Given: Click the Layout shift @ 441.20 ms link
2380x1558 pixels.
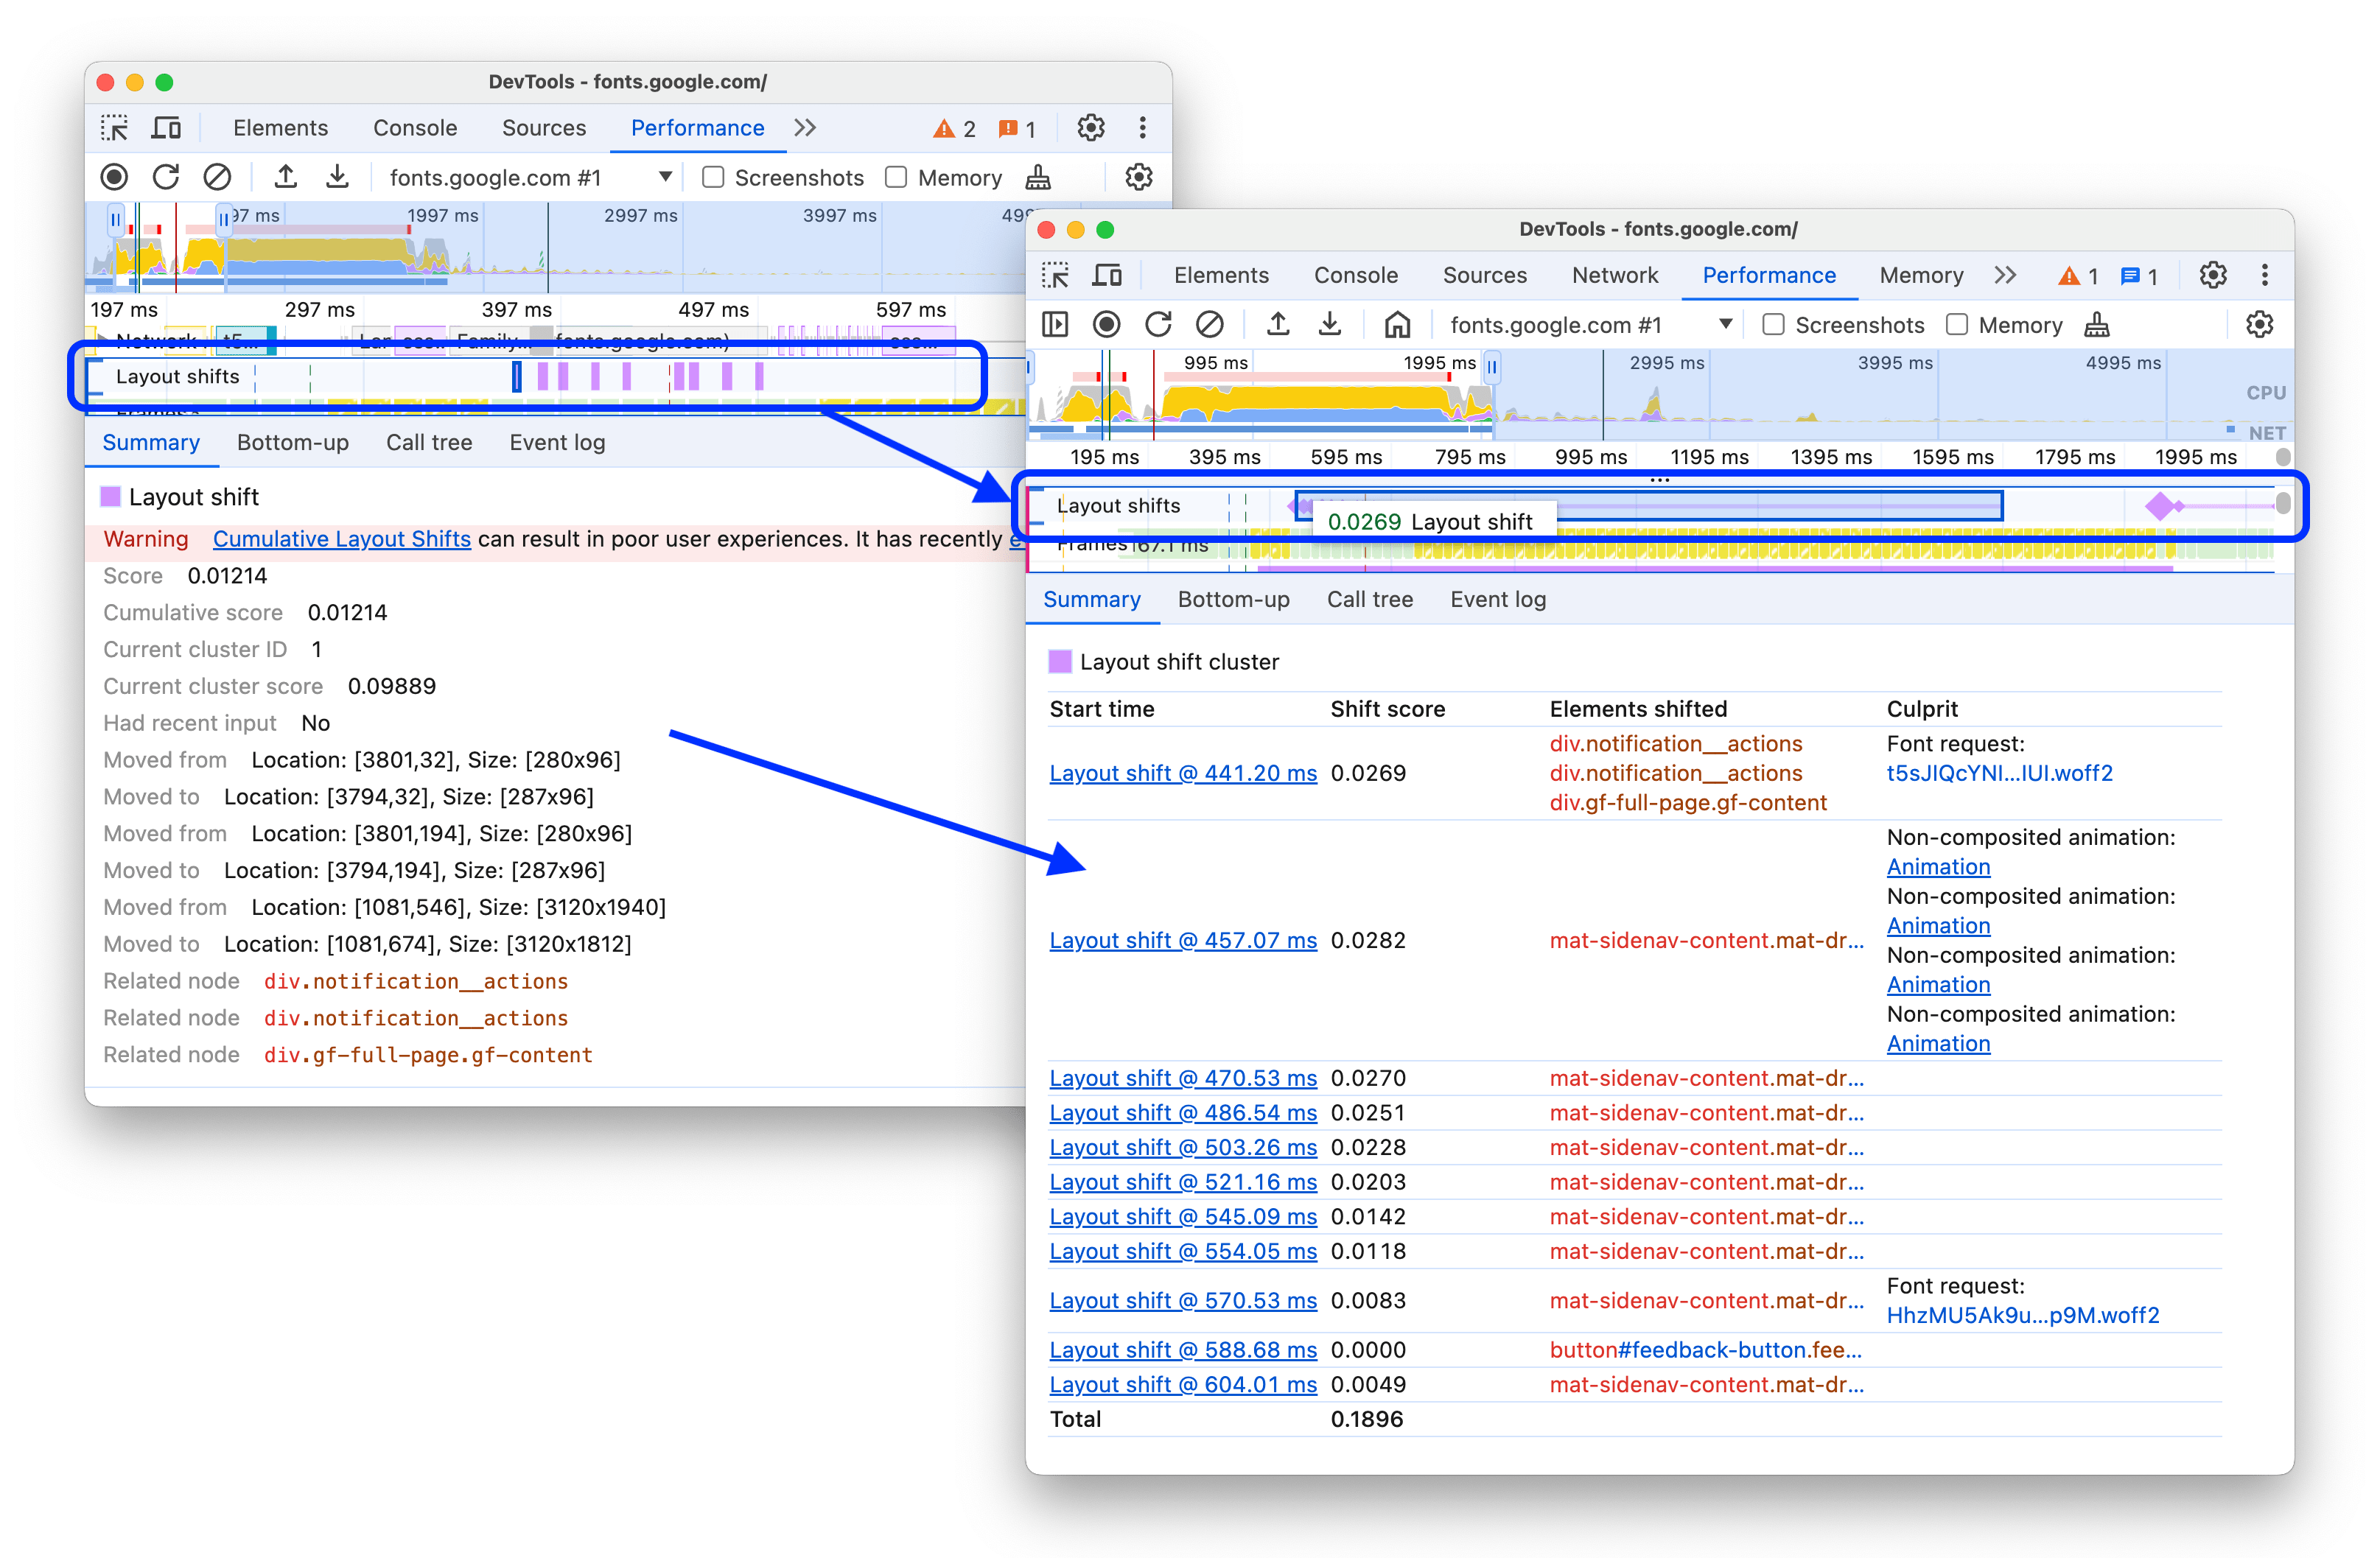Looking at the screenshot, I should click(x=1183, y=773).
